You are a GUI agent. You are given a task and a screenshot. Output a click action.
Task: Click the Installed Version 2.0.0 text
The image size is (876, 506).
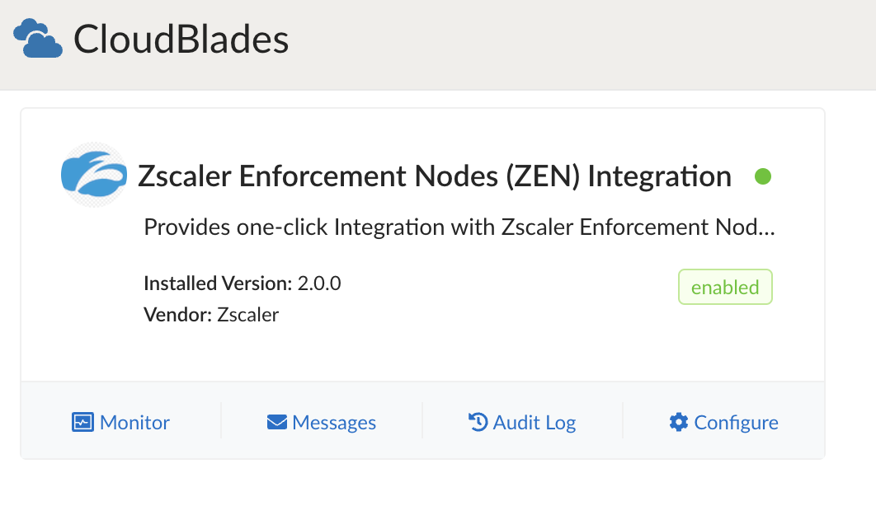coord(243,284)
